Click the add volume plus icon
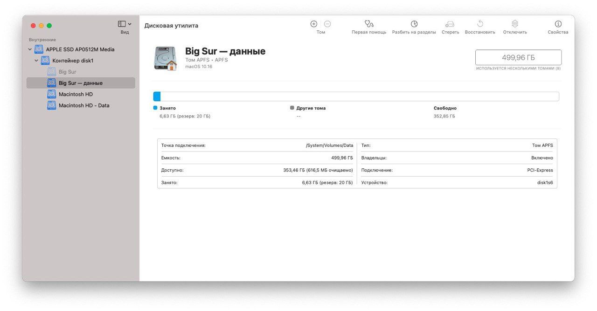This screenshot has height=311, width=597. [x=313, y=24]
